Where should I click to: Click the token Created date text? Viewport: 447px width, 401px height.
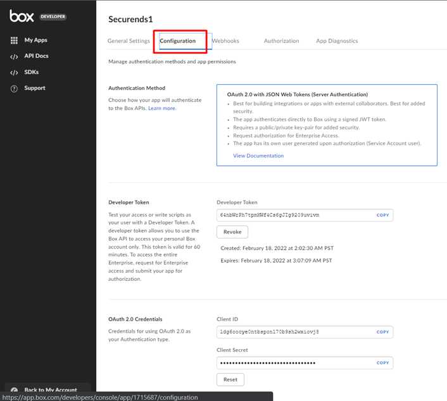pyautogui.click(x=277, y=248)
